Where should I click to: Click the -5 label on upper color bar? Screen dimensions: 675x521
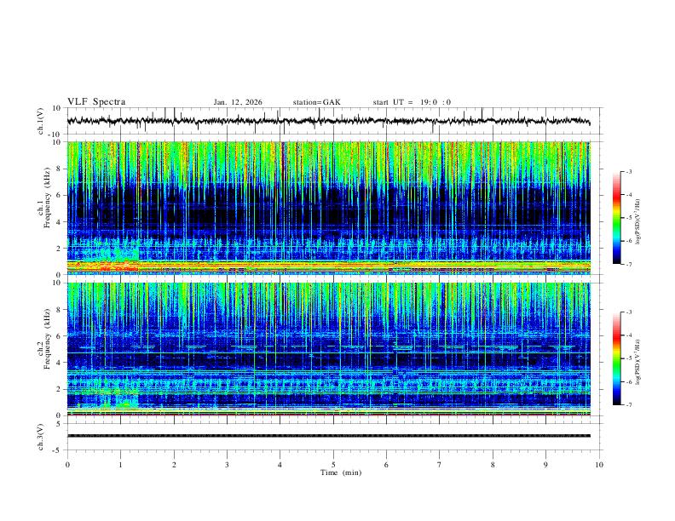[x=629, y=218]
